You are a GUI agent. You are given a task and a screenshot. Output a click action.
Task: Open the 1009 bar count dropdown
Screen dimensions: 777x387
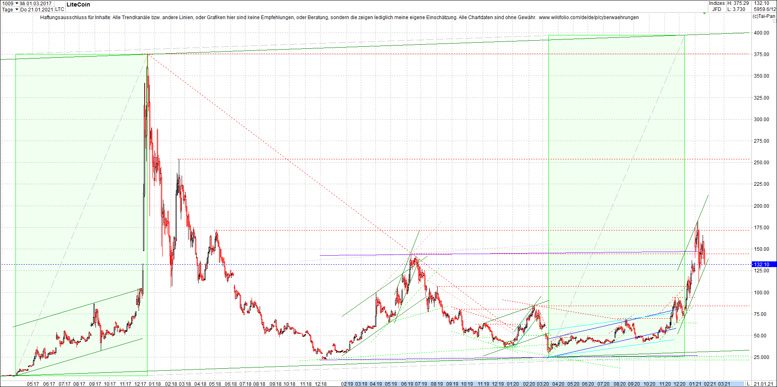(11, 3)
